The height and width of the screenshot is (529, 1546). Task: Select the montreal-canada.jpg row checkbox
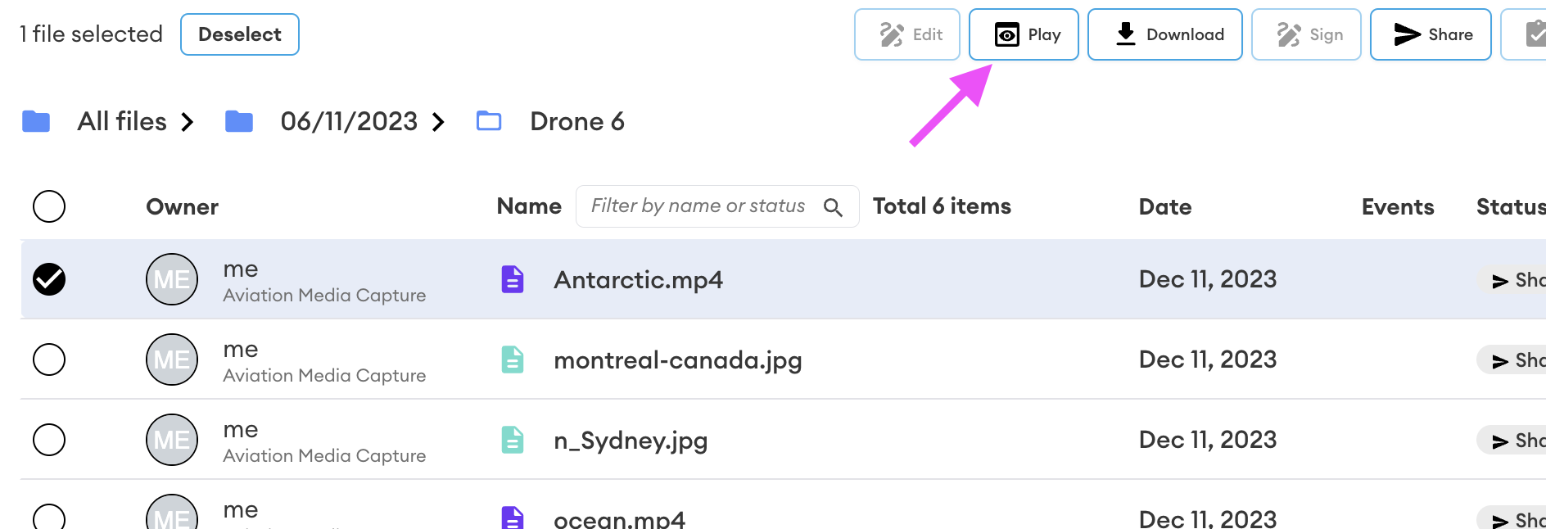tap(49, 359)
